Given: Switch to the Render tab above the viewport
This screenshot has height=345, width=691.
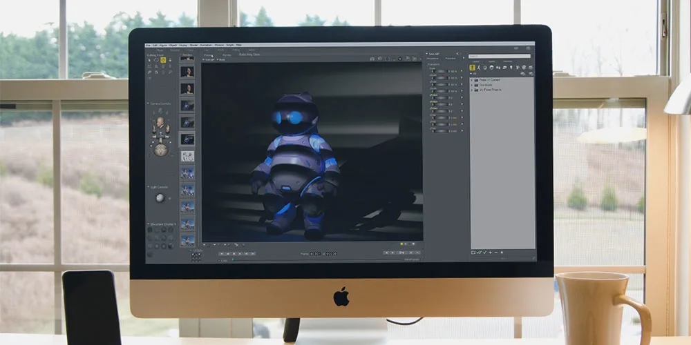Looking at the screenshot, I should (x=226, y=55).
